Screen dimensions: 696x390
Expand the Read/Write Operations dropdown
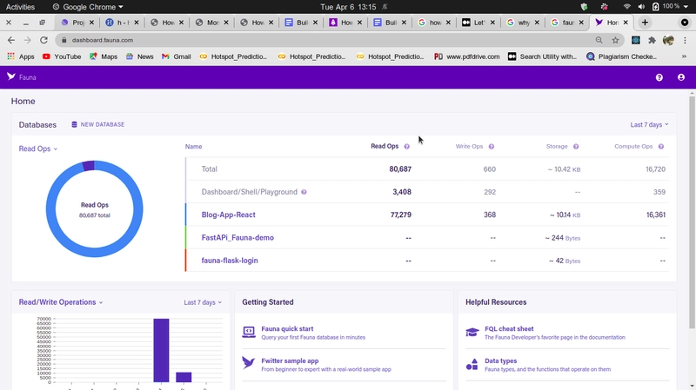pos(61,302)
